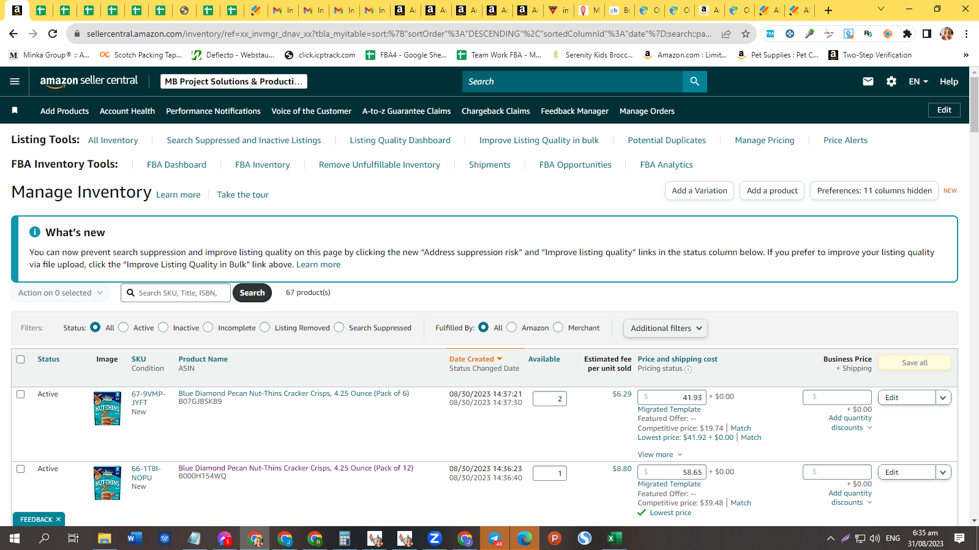Click the Pricing status info icon
979x550 pixels.
[688, 370]
